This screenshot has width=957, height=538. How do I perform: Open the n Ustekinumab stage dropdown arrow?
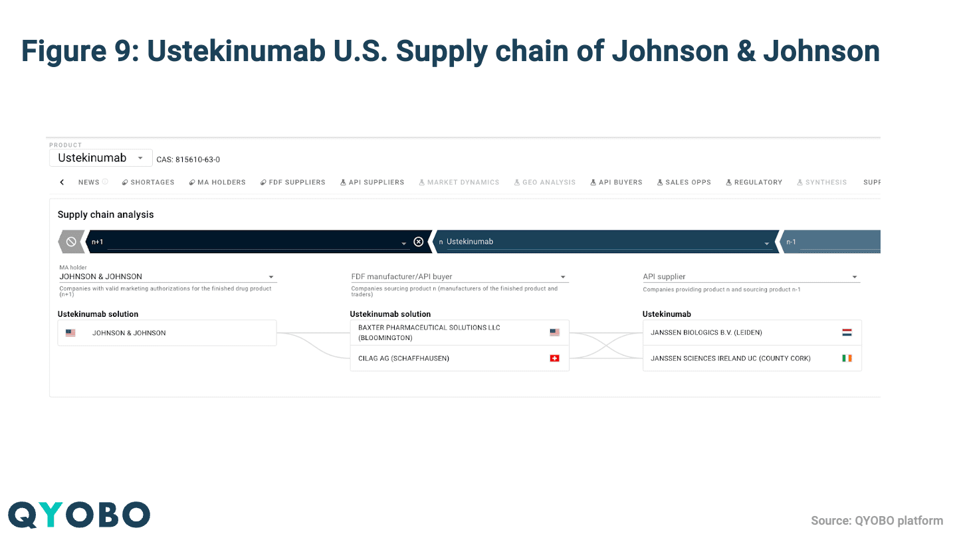tap(767, 244)
